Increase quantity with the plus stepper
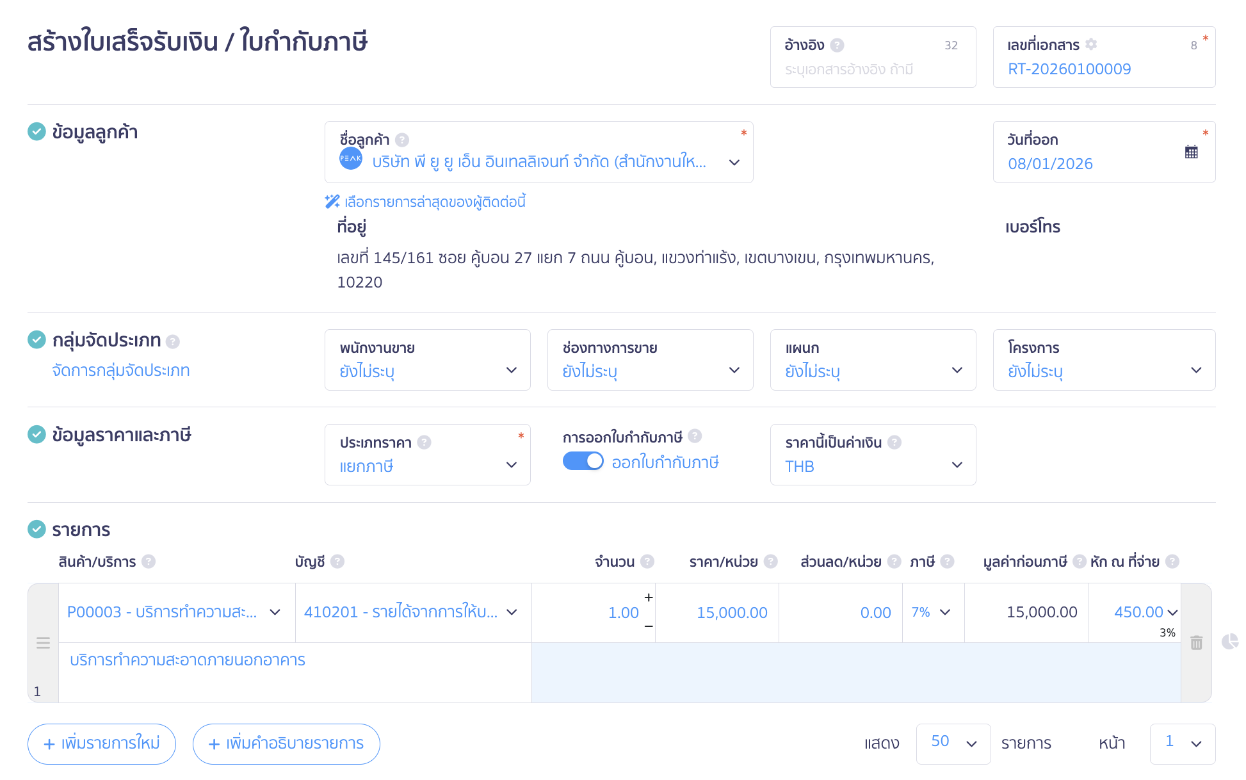 click(649, 597)
